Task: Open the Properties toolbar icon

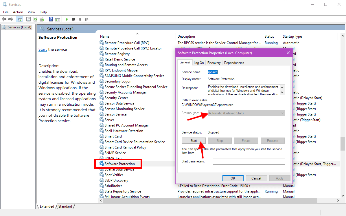Action: pos(28,19)
